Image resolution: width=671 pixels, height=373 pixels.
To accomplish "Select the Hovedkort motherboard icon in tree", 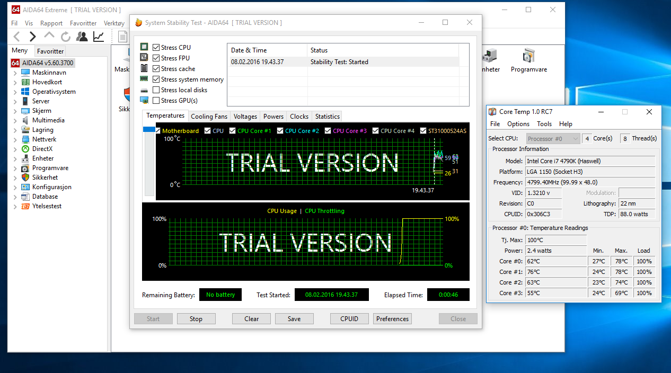I will click(x=25, y=82).
